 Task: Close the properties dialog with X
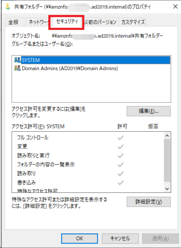point(175,6)
